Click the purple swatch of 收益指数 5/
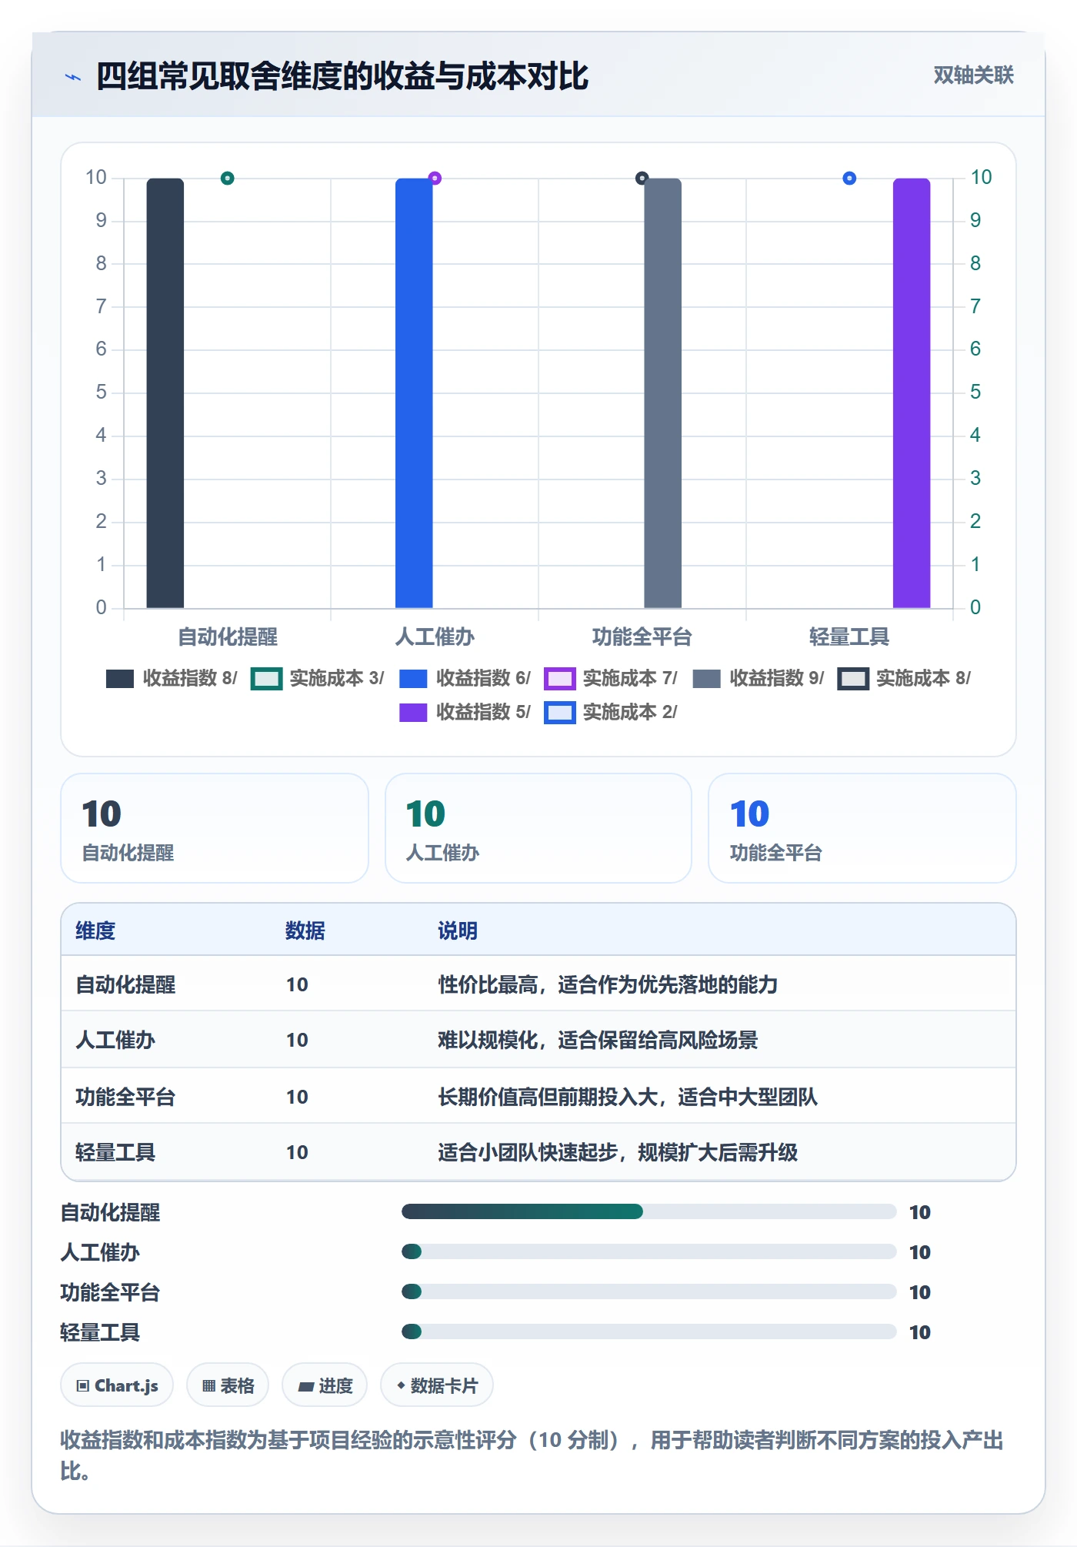The height and width of the screenshot is (1547, 1077). coord(413,712)
